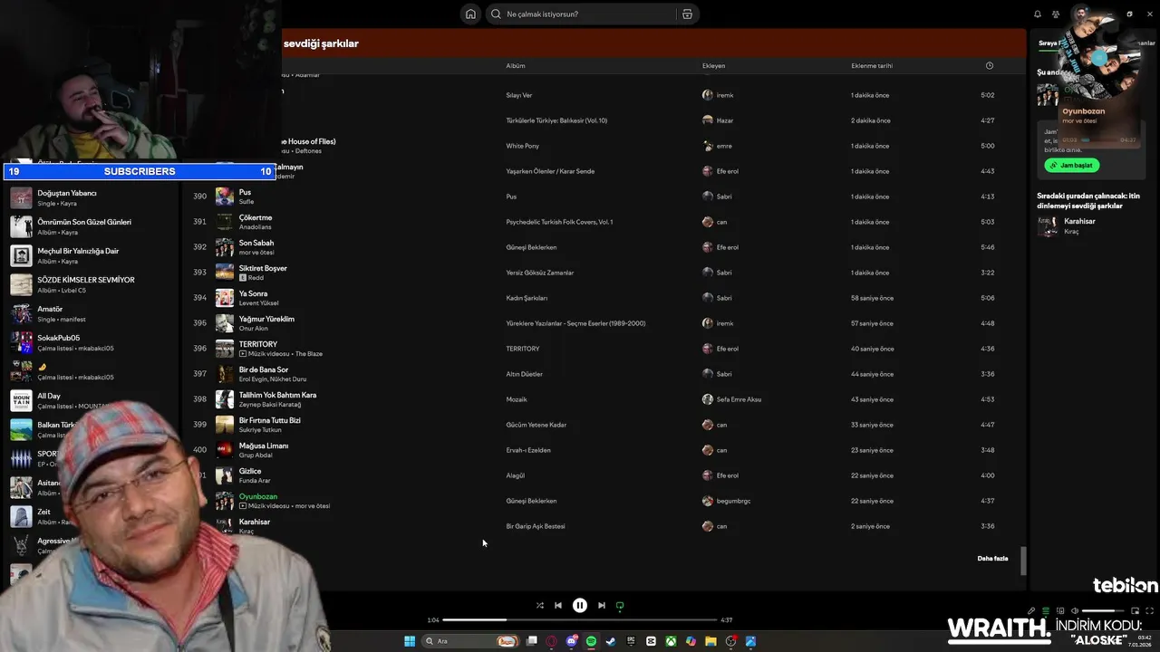This screenshot has width=1160, height=652.
Task: Open File Explorer from the taskbar
Action: (710, 641)
